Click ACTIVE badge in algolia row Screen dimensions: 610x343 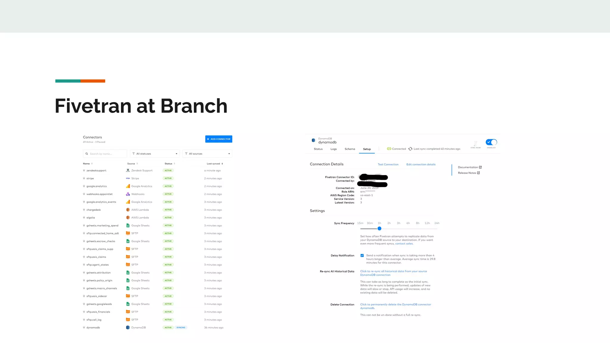point(168,218)
